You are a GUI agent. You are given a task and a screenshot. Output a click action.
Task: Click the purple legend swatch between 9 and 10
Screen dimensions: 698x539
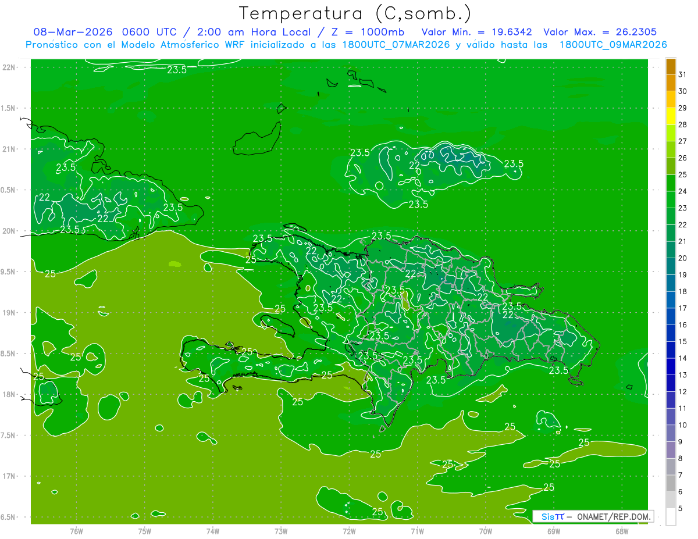pyautogui.click(x=671, y=433)
